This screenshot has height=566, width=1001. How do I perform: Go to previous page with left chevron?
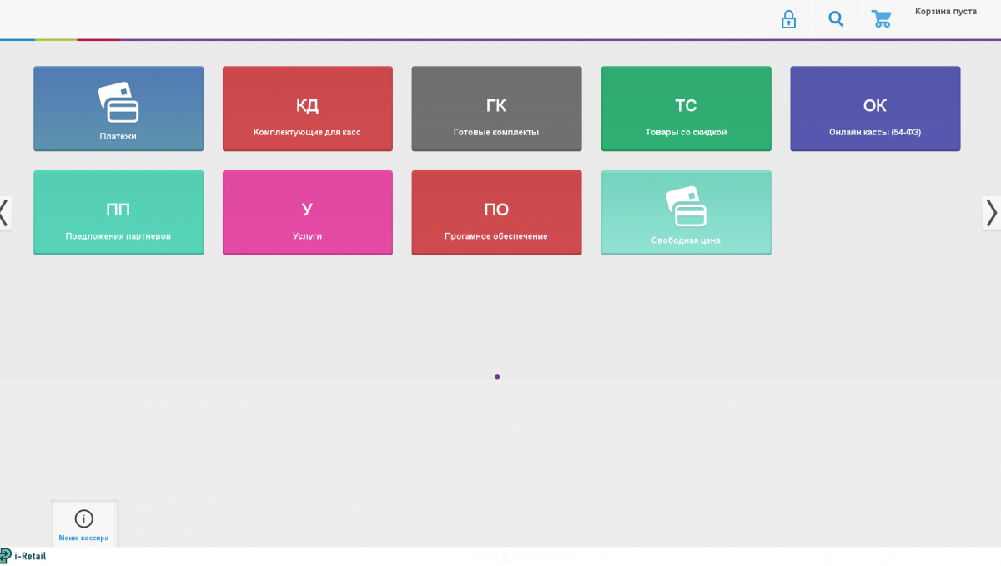5,213
